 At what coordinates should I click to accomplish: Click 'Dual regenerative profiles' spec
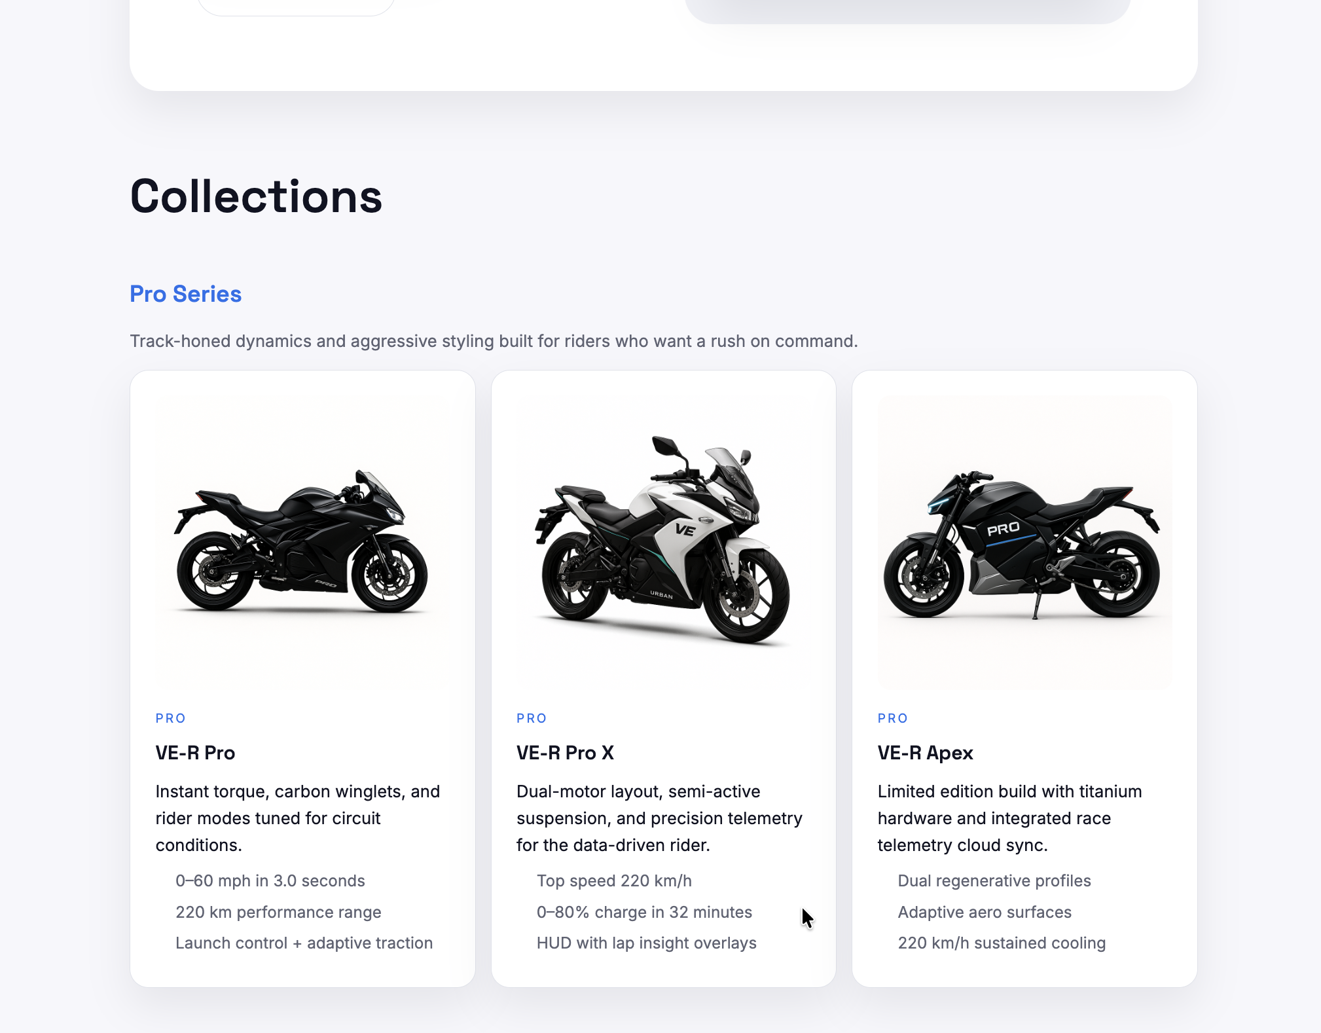(x=994, y=880)
